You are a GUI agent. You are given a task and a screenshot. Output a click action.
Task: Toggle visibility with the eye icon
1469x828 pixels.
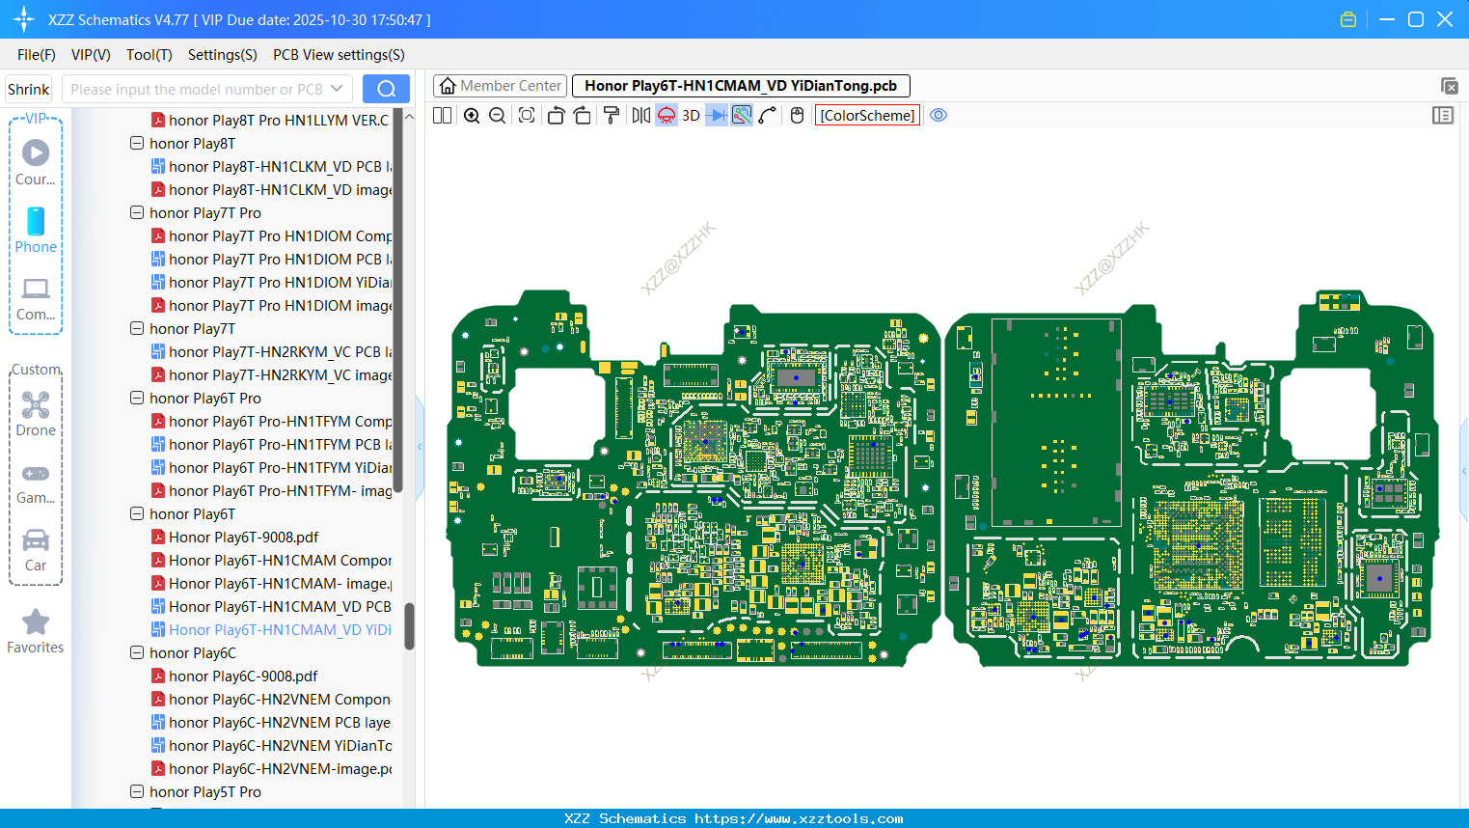pos(939,115)
